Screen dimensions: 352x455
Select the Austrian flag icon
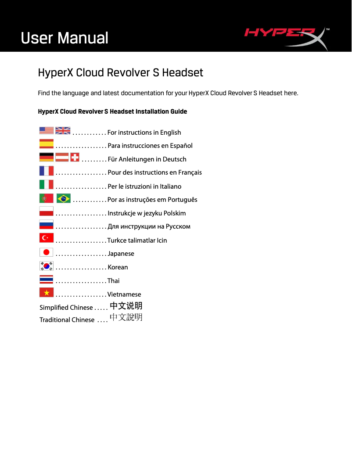pos(61,157)
